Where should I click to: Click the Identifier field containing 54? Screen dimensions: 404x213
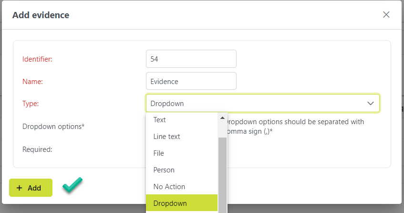click(191, 59)
